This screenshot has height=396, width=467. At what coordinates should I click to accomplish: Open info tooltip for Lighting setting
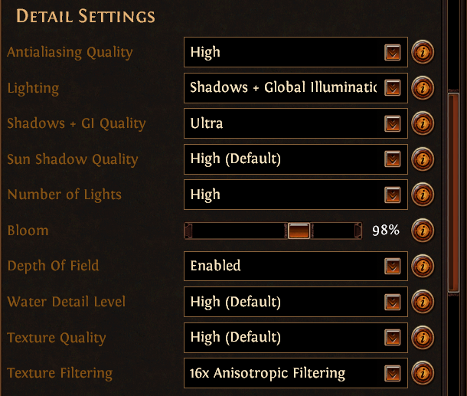[x=423, y=88]
